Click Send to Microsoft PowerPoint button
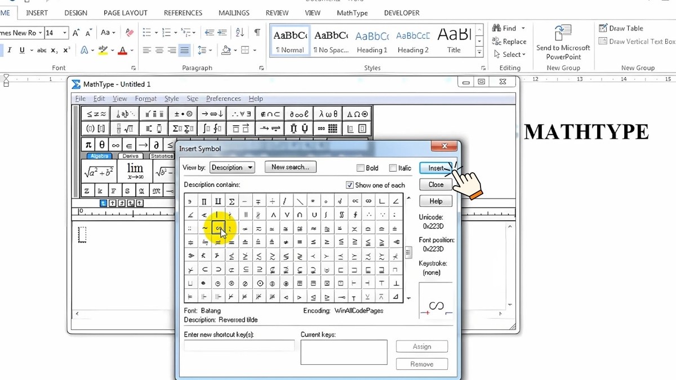 tap(563, 42)
